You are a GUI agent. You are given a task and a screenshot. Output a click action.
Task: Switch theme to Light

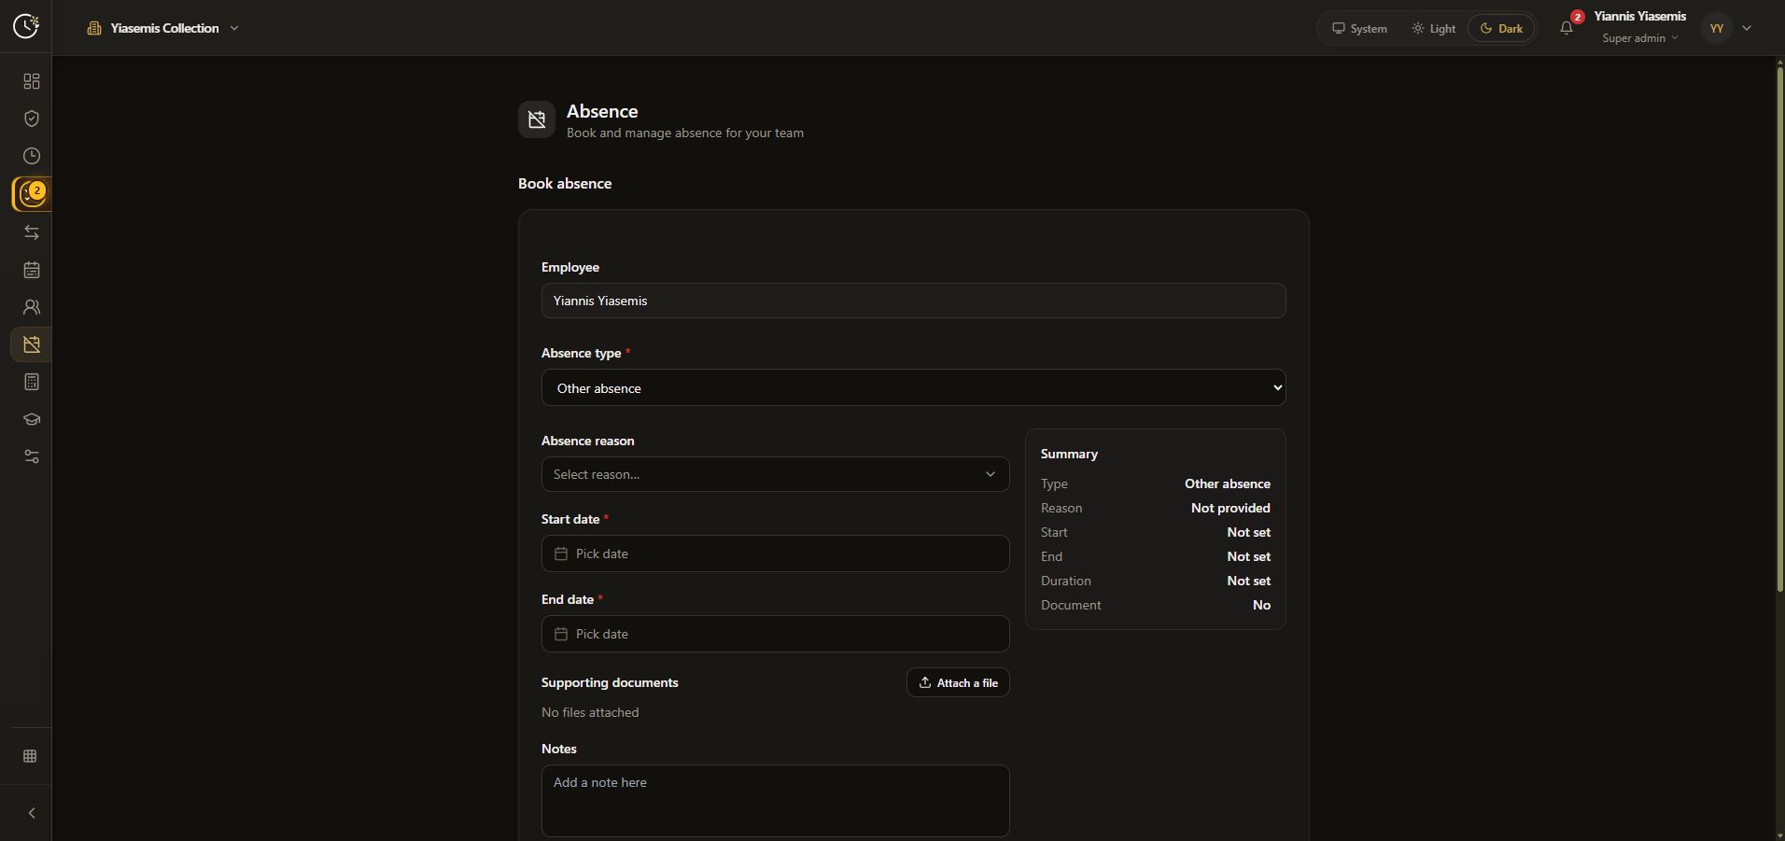tap(1433, 28)
